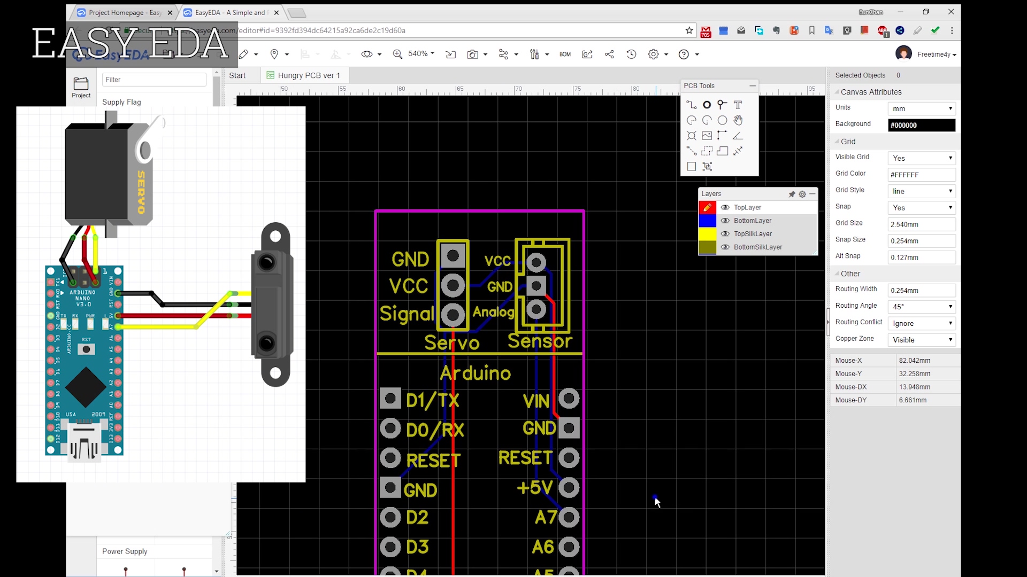The image size is (1027, 577).
Task: Open the Grid Style dropdown
Action: (x=922, y=191)
